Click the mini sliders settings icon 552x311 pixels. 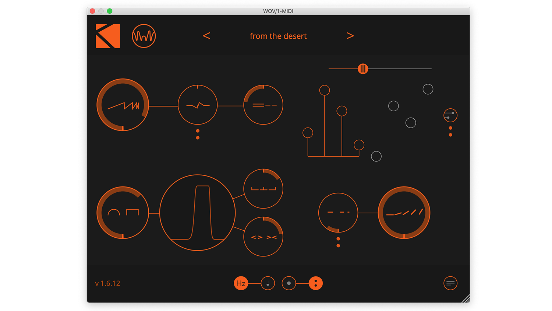click(x=450, y=115)
